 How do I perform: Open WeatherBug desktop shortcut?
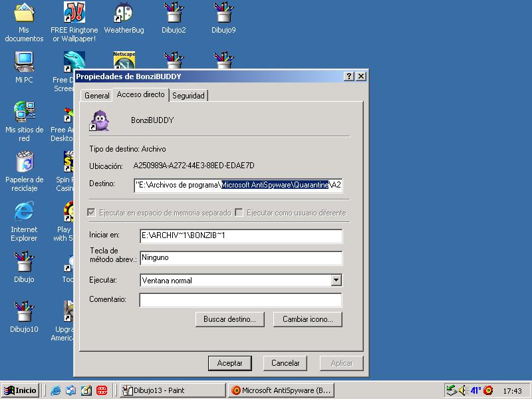tap(124, 18)
